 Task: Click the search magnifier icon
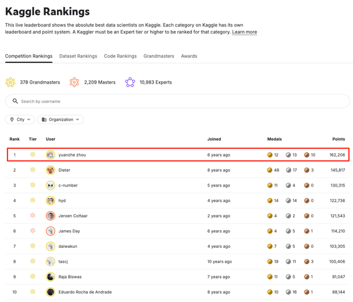15,101
